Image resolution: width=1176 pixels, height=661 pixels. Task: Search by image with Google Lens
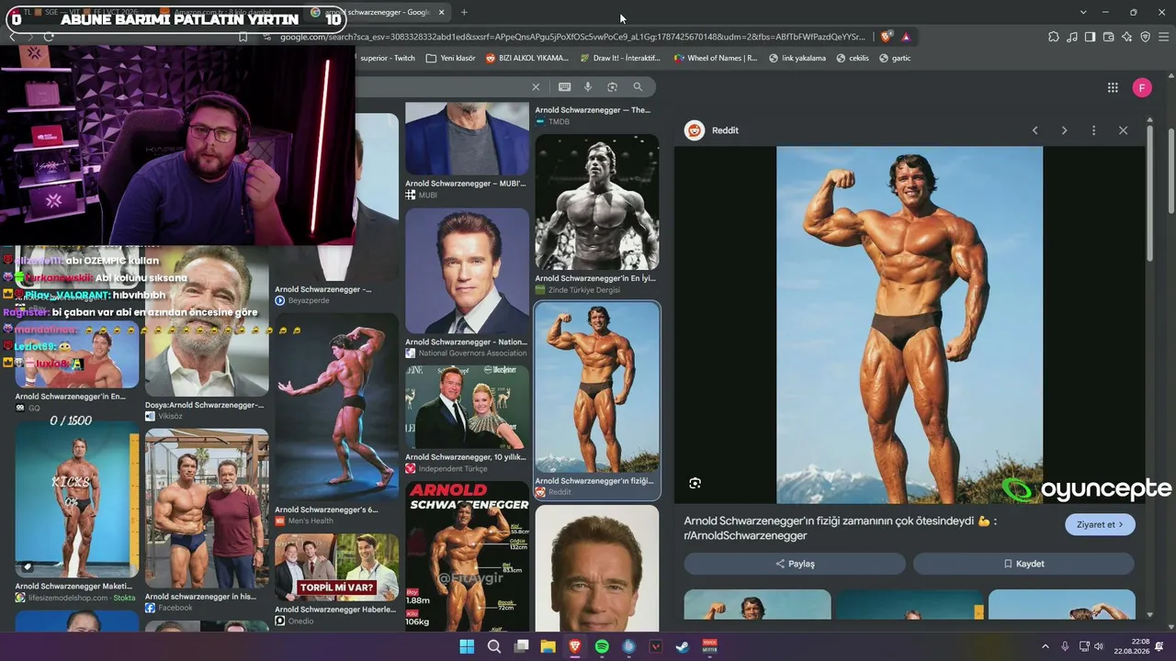click(x=612, y=87)
